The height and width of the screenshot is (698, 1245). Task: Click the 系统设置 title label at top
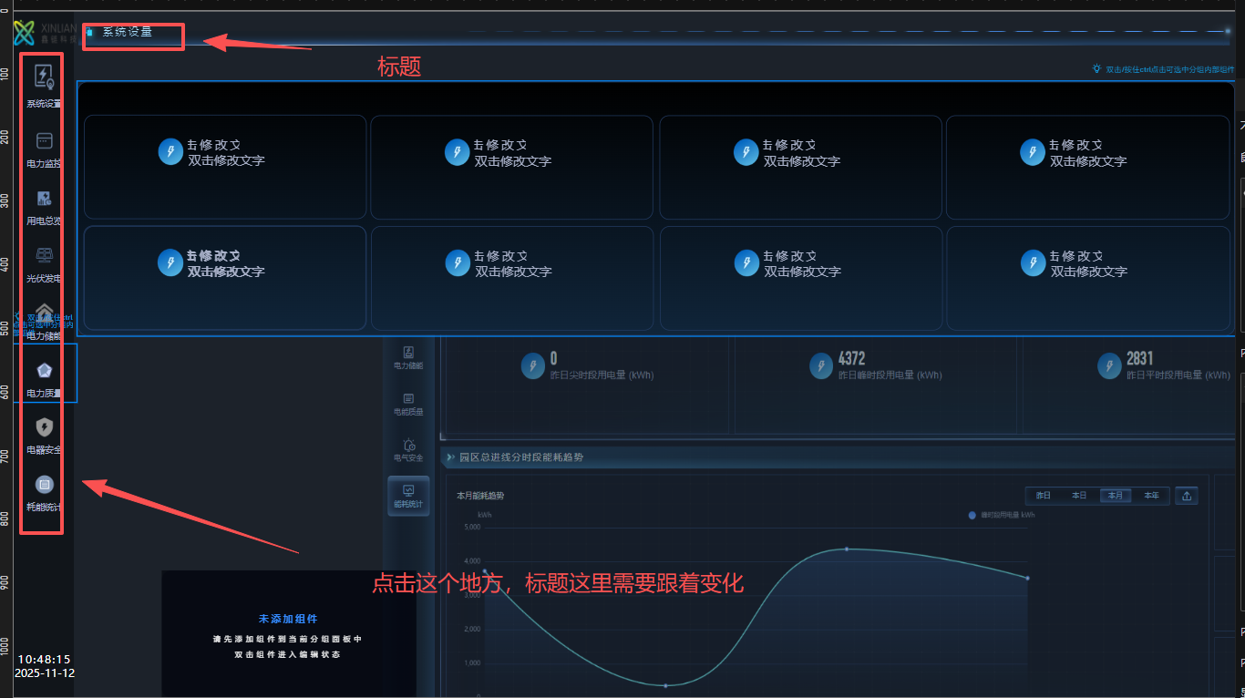[x=127, y=32]
